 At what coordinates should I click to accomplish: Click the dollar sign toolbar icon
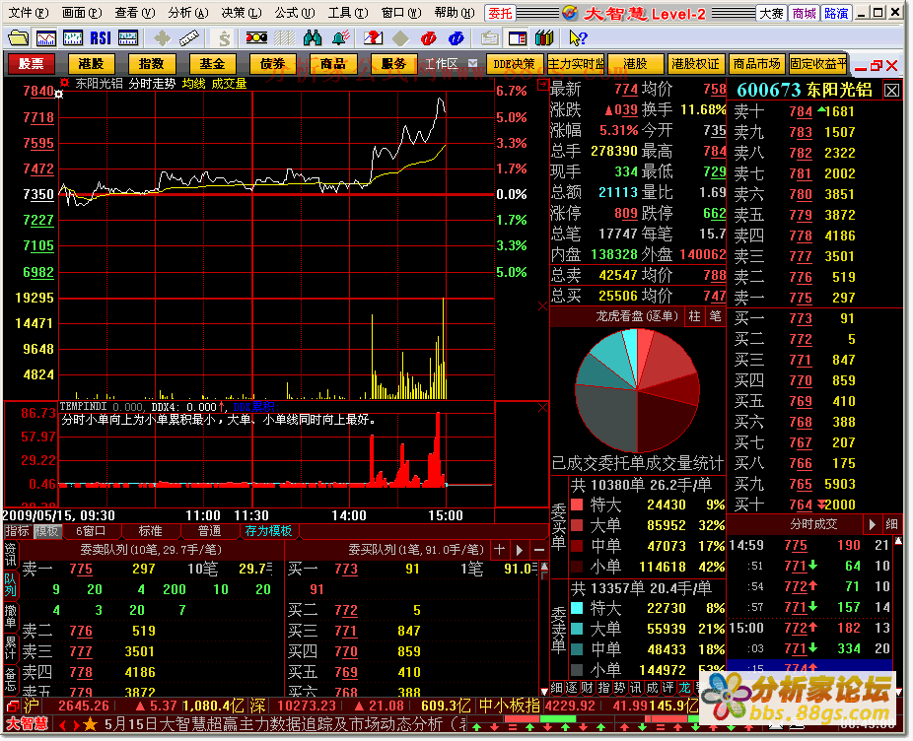[x=224, y=38]
